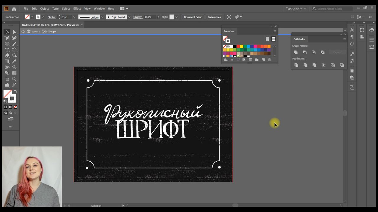Expand the Typography workspace switcher
Image resolution: width=378 pixels, height=212 pixels.
[x=296, y=9]
